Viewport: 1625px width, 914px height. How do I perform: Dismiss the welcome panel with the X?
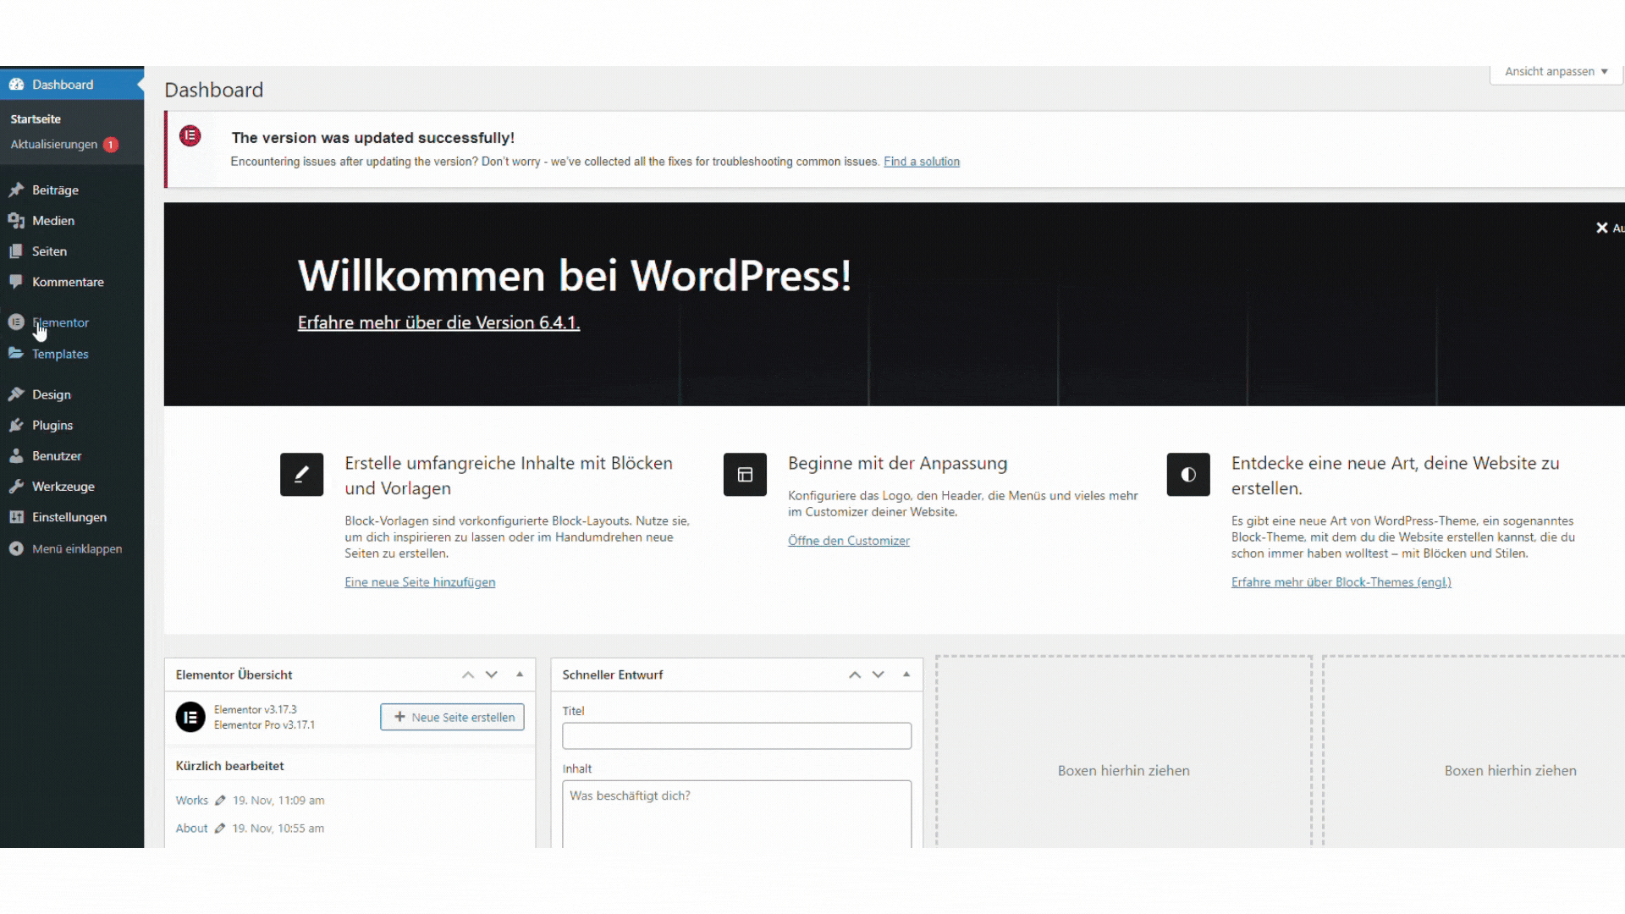[1602, 228]
